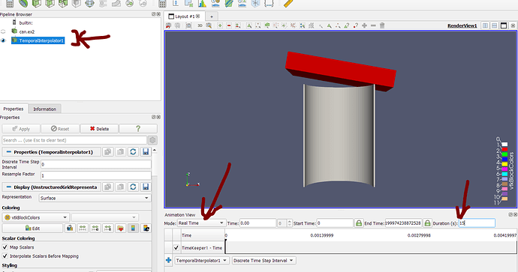Click the Apply button
The height and width of the screenshot is (272, 518).
[x=21, y=129]
